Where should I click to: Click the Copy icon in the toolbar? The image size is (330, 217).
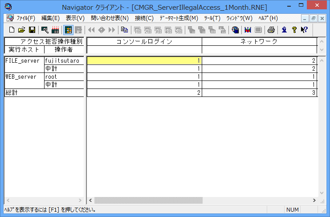124,30
